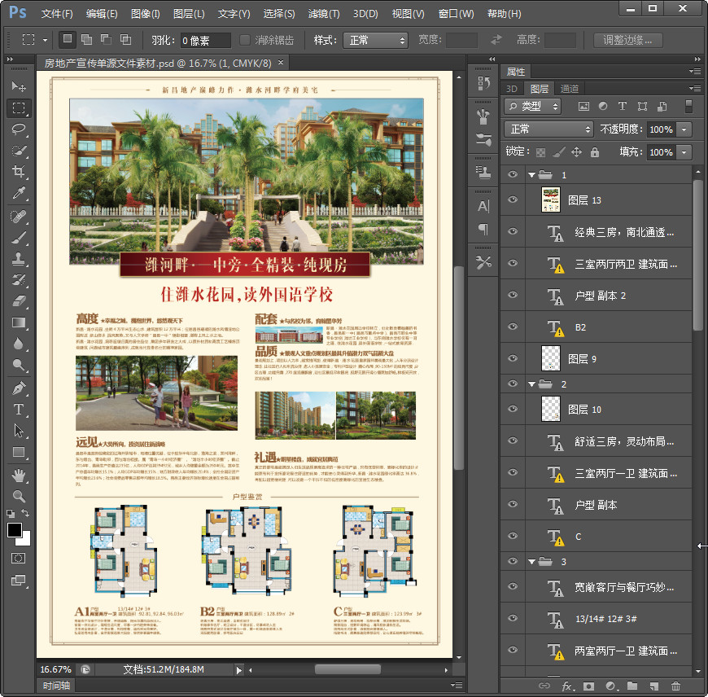Hide the 图层 13 layer
The image size is (708, 697).
coord(513,199)
